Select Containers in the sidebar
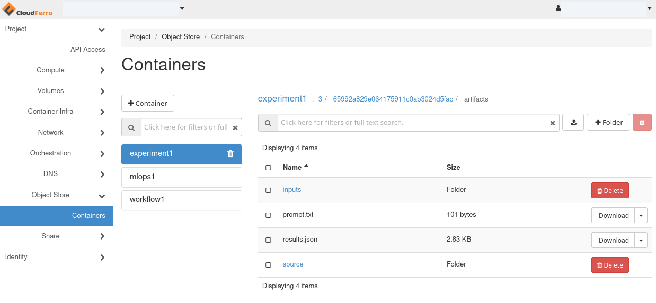656x303 pixels. (x=57, y=216)
